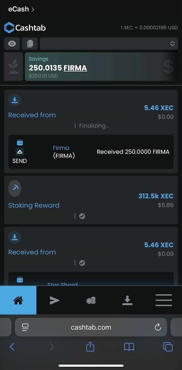Select the plant icon card
The width and height of the screenshot is (182, 370).
[13, 67]
